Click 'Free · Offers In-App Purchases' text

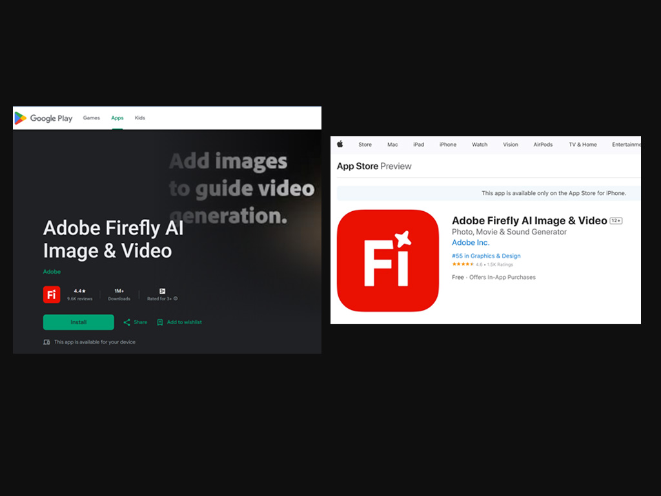click(494, 277)
